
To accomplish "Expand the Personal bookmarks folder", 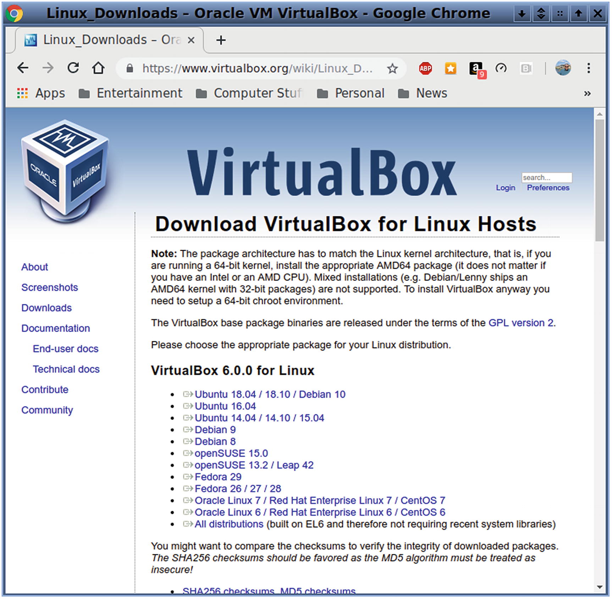I will (351, 93).
